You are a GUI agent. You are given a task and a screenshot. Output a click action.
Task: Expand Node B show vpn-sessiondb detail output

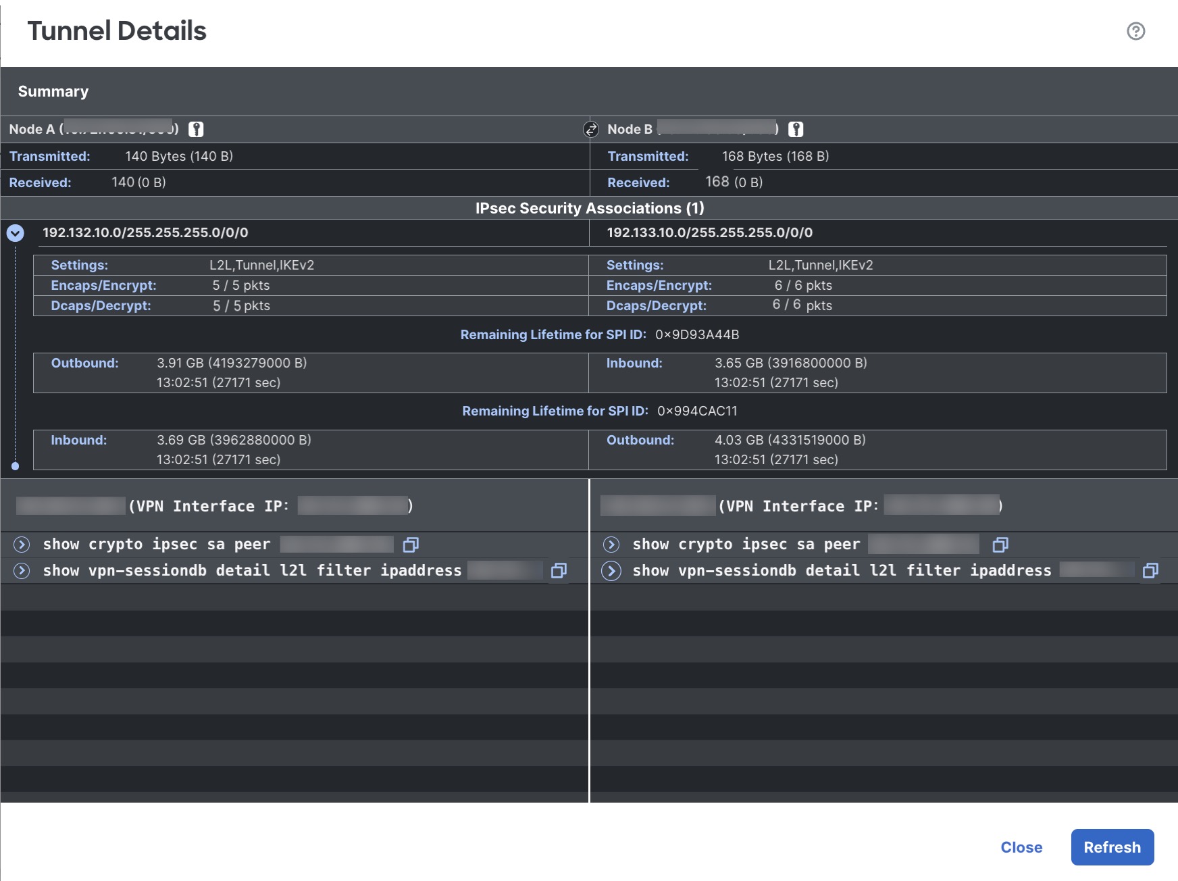(x=611, y=571)
